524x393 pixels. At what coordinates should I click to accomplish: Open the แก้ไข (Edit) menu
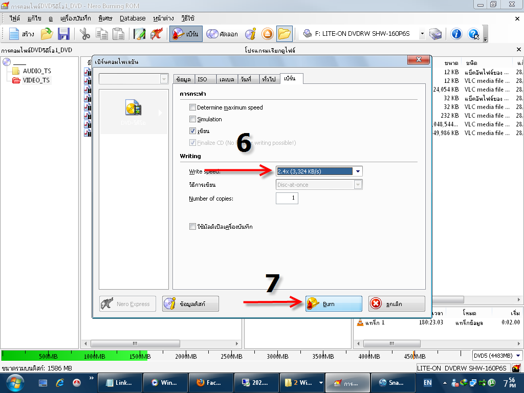[x=34, y=18]
